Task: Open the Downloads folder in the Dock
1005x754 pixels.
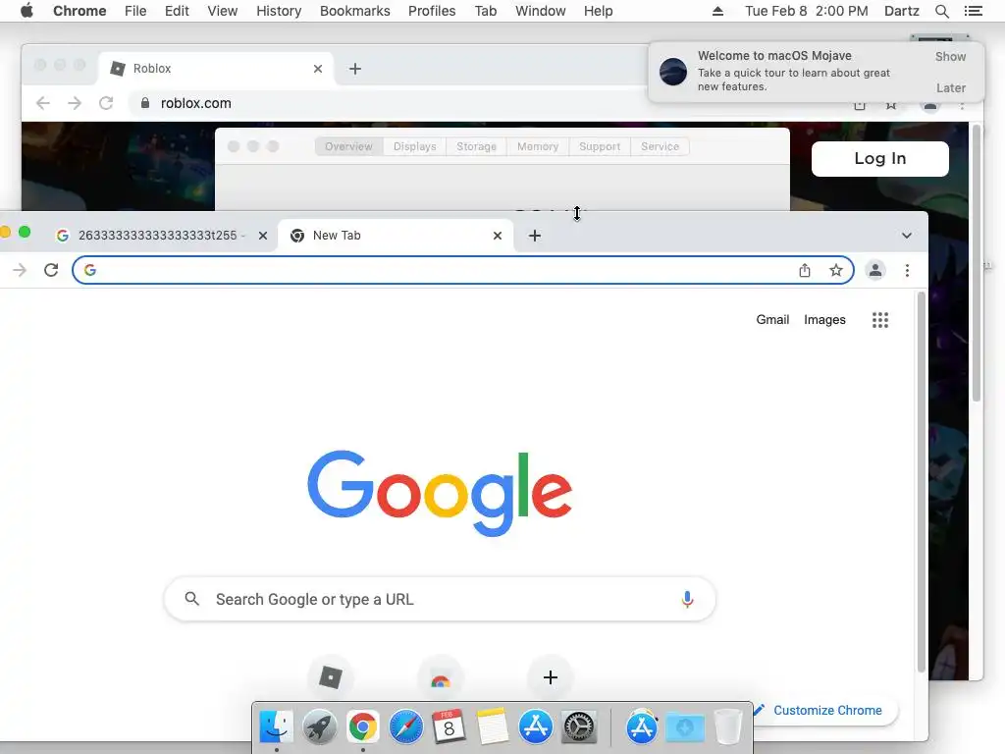Action: (684, 727)
